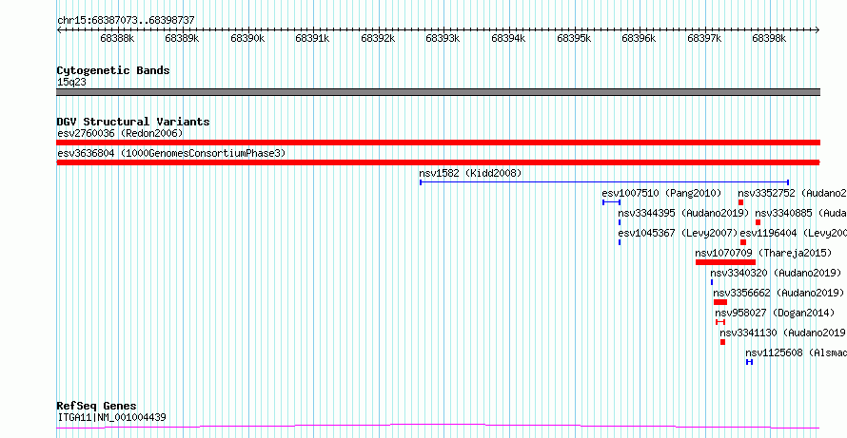
Task: Click the DGV Structural Variants track title
Action: [133, 122]
